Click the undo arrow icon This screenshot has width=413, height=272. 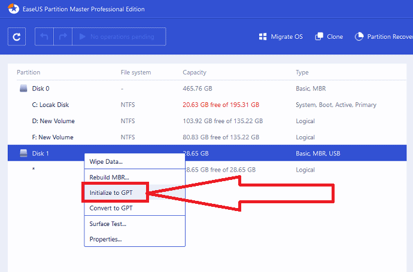pyautogui.click(x=44, y=36)
